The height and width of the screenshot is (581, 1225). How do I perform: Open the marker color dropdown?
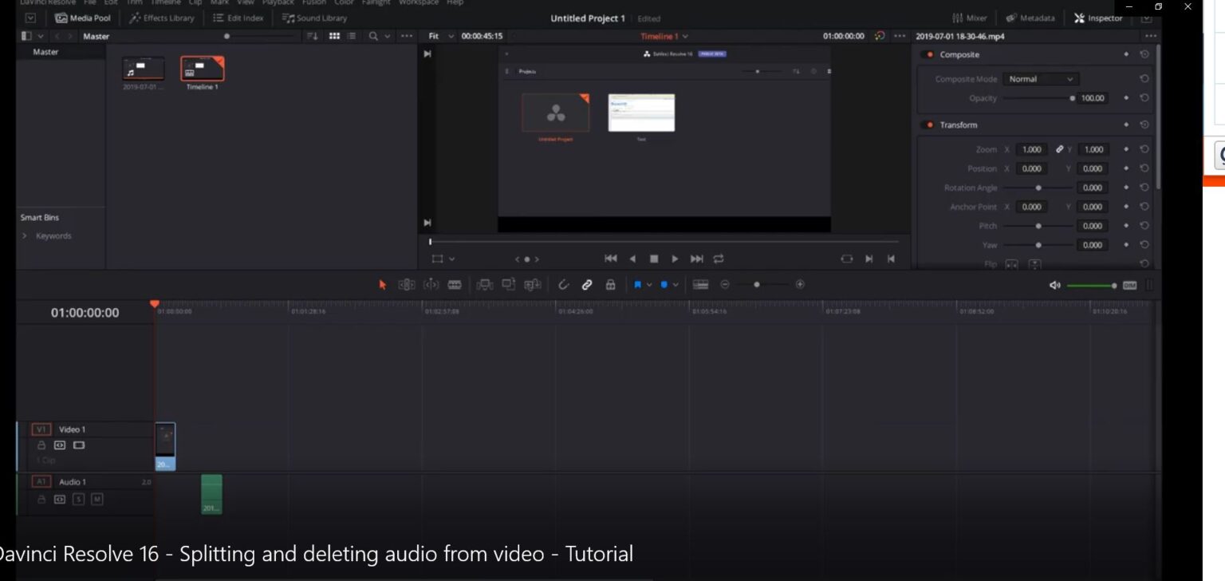[x=676, y=284]
